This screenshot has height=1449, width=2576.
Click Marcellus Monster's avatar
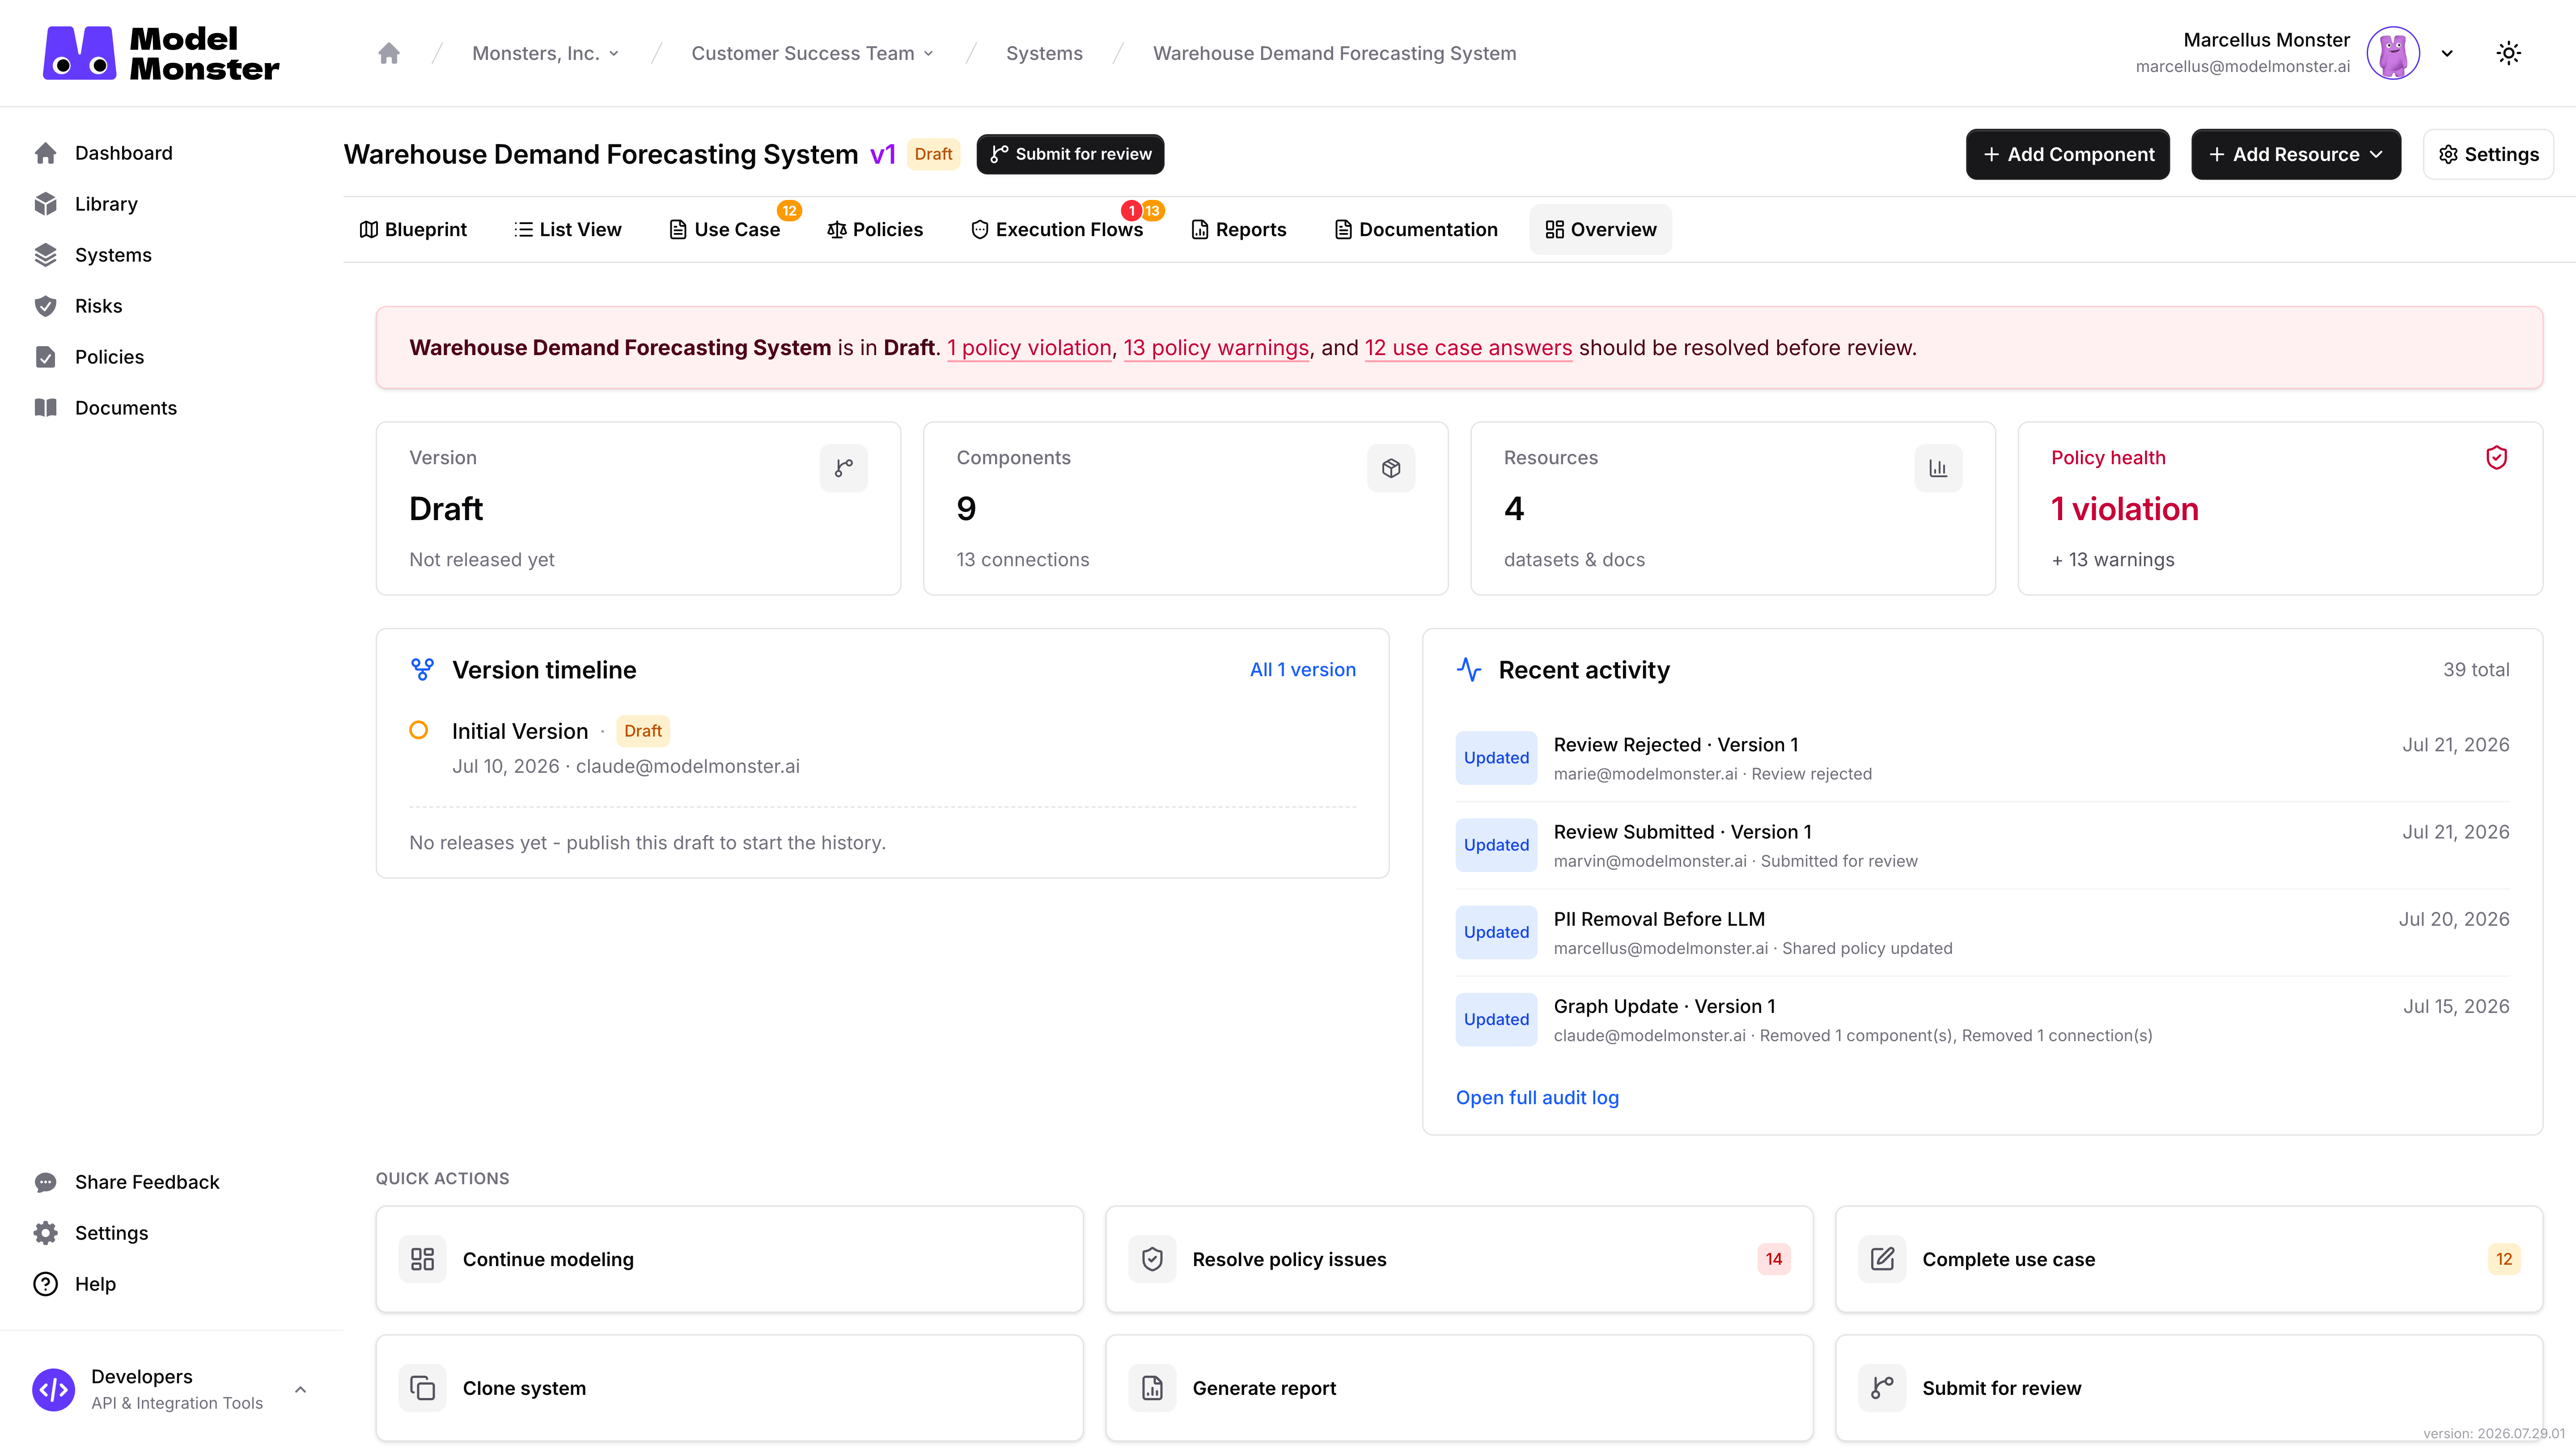point(2393,53)
